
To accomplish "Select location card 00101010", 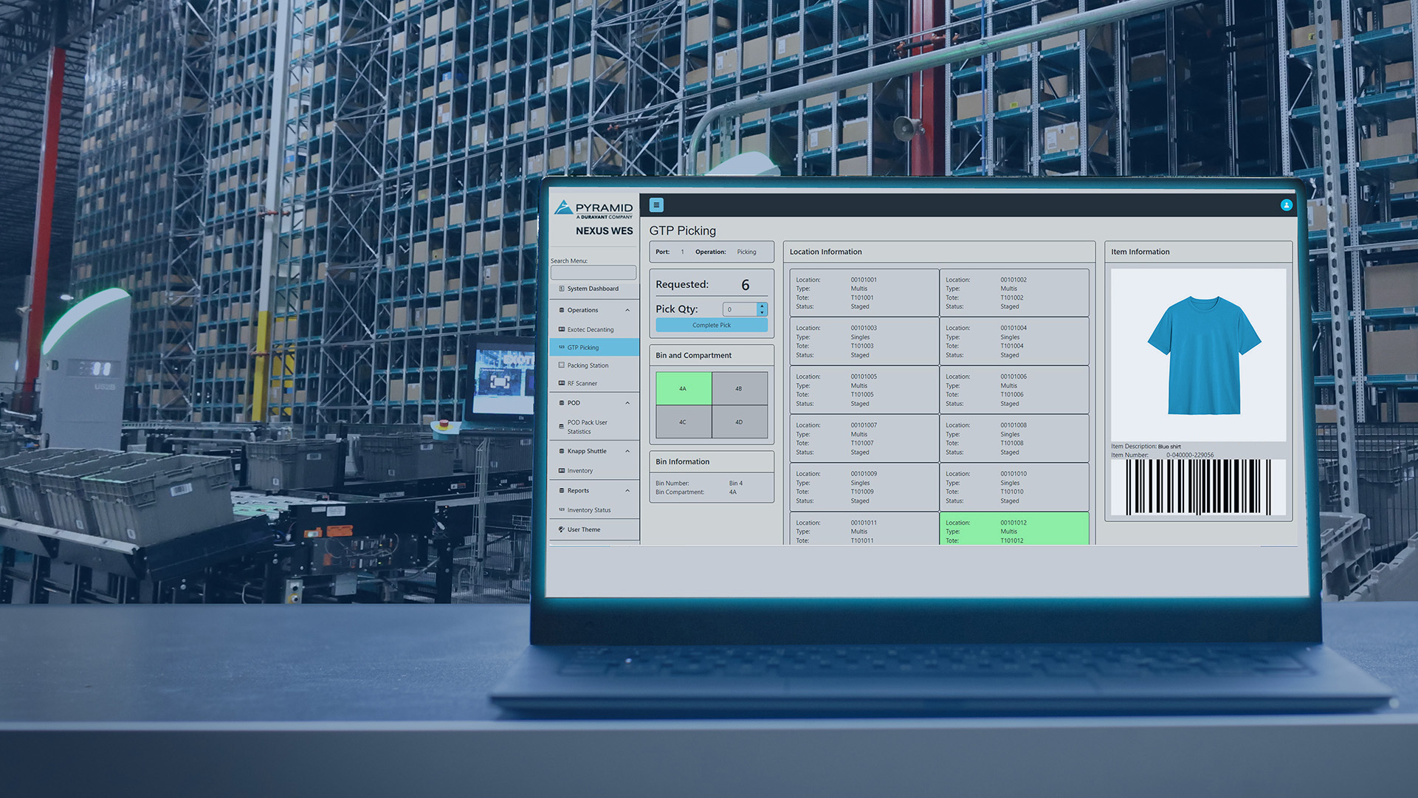I will point(1014,487).
